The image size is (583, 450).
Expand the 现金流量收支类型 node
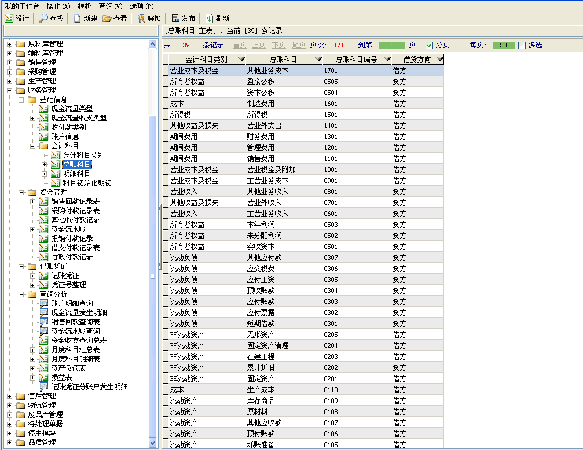(33, 118)
